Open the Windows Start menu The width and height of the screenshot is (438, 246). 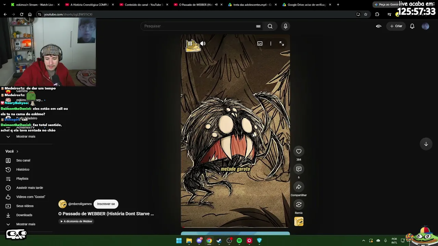pos(179,241)
